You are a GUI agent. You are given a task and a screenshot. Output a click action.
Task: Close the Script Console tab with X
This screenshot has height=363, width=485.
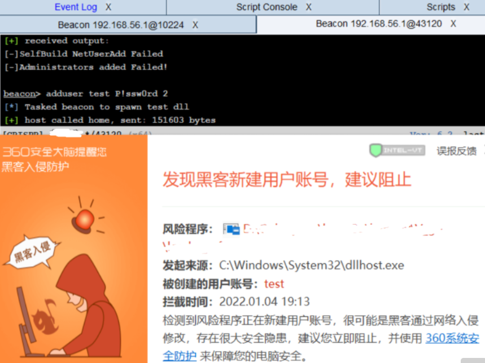tap(309, 7)
